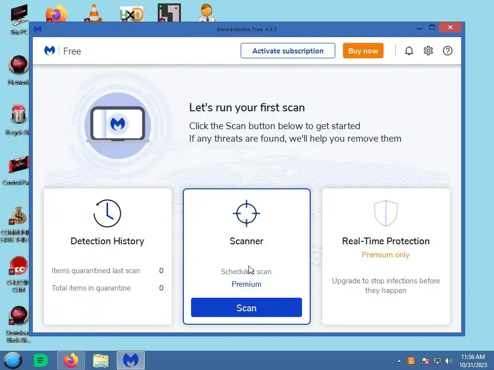Select the Firefox desktop shortcut
This screenshot has height=370, width=494.
(56, 13)
